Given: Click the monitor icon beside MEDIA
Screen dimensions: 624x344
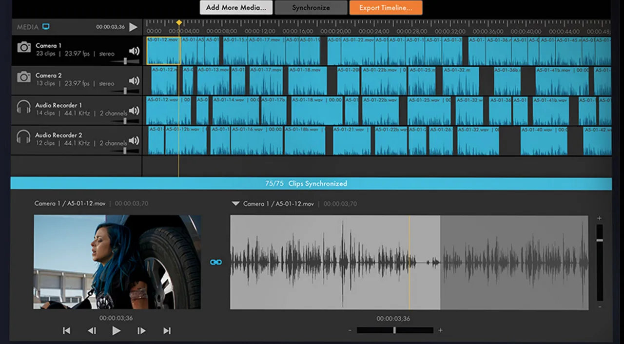Looking at the screenshot, I should click(x=46, y=27).
